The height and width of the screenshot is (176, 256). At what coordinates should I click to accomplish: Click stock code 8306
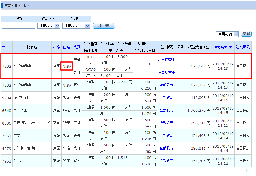click(x=7, y=123)
